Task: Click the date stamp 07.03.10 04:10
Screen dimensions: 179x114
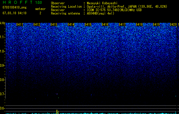Action: click(x=15, y=13)
